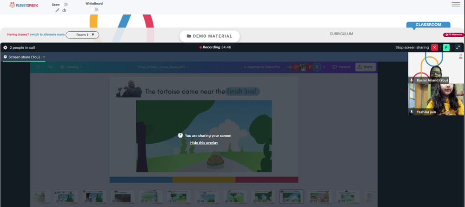Viewport: 465px width, 207px height.
Task: Select current slide thumbnail 87
Action: tap(292, 197)
